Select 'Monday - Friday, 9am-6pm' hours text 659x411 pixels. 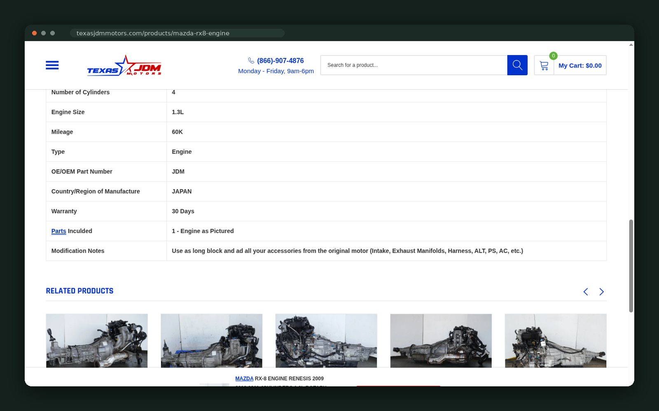[276, 71]
